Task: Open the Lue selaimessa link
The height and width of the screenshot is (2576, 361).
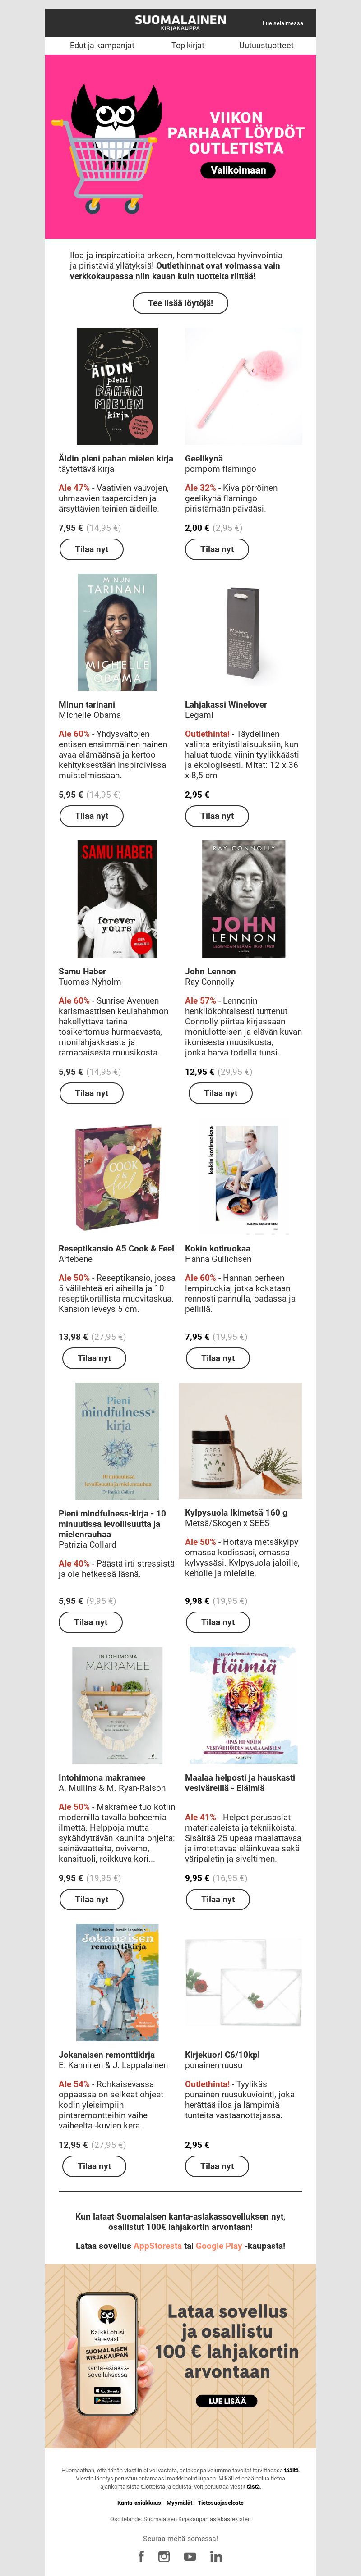Action: (x=283, y=23)
